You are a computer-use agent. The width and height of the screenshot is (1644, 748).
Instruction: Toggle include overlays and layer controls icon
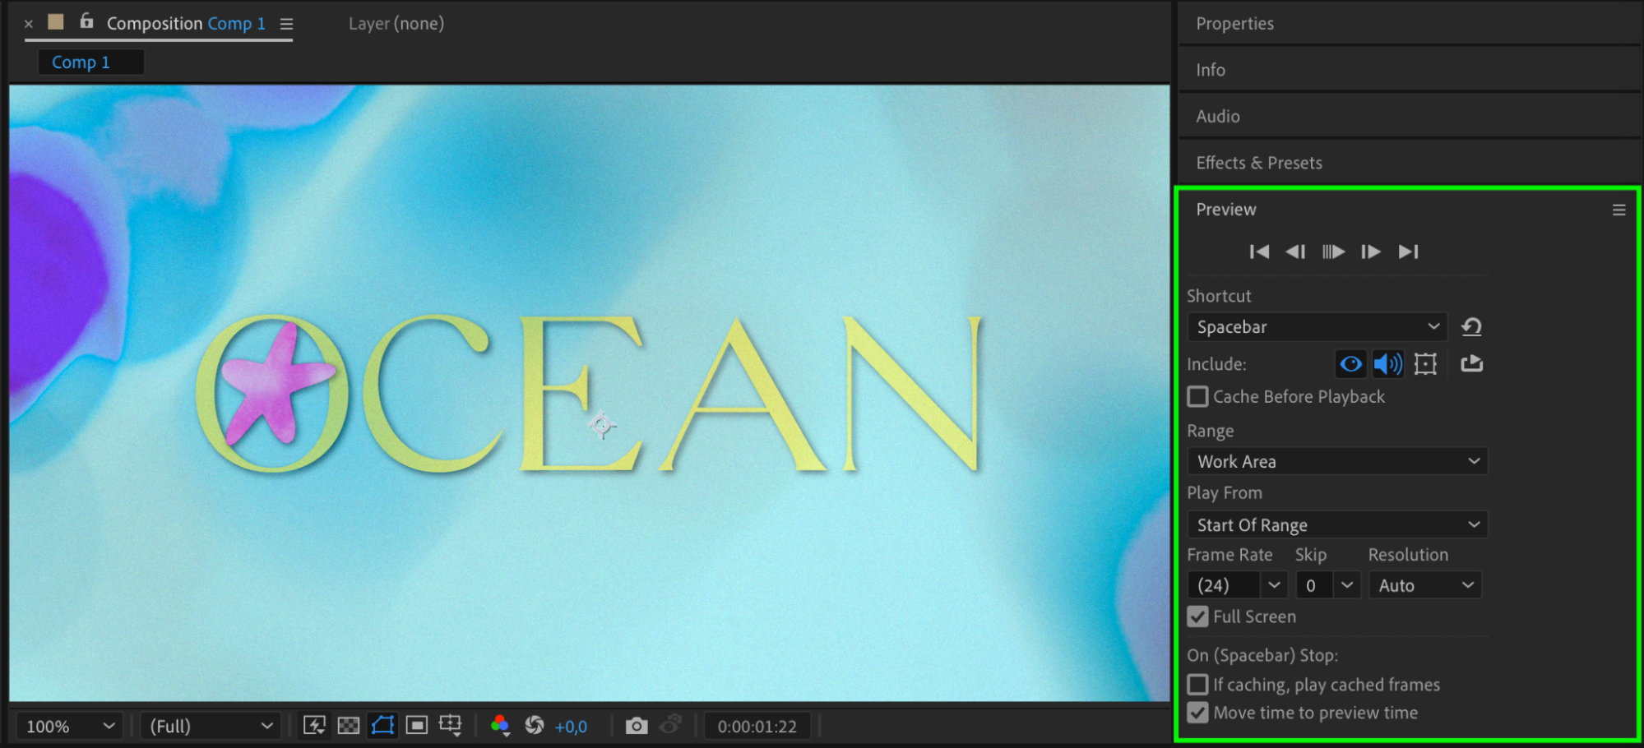1425,363
